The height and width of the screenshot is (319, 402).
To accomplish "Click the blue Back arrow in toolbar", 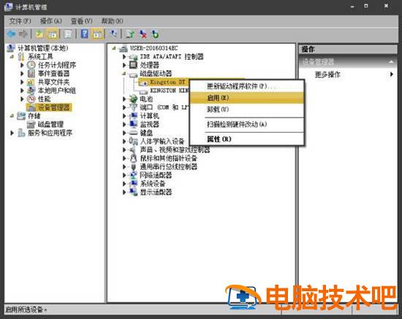I will [11, 34].
